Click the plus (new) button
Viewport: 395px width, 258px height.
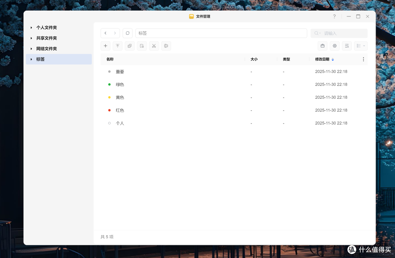coord(106,46)
